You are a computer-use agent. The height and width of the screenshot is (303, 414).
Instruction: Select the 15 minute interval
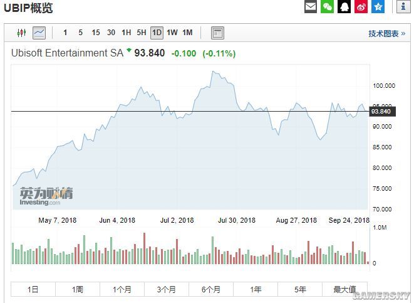pyautogui.click(x=96, y=33)
